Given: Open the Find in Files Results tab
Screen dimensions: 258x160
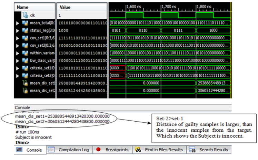Looking at the screenshot, I should [162, 150].
